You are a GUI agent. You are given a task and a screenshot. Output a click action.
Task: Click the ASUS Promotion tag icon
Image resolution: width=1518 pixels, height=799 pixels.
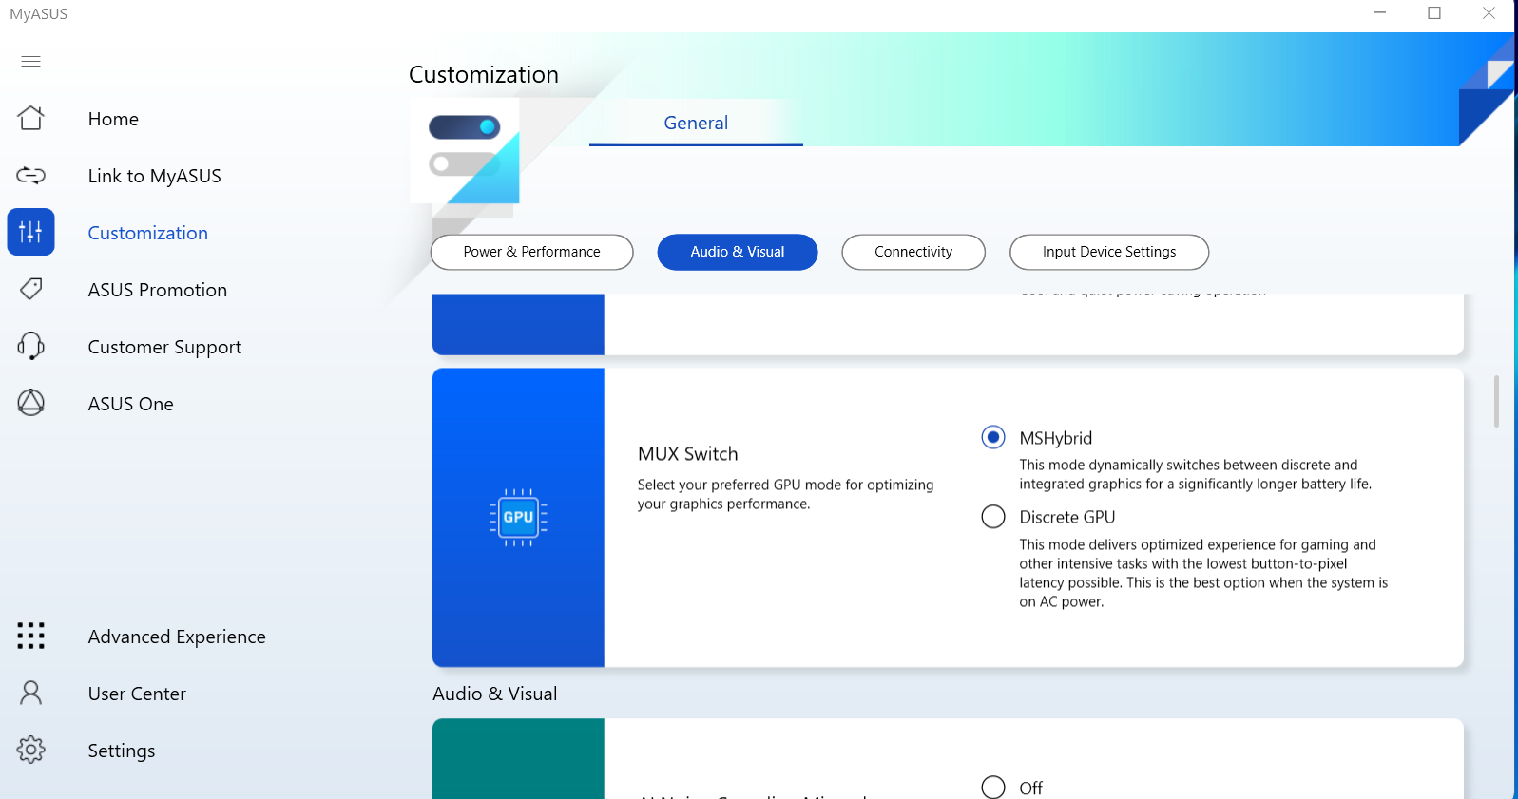pos(30,289)
